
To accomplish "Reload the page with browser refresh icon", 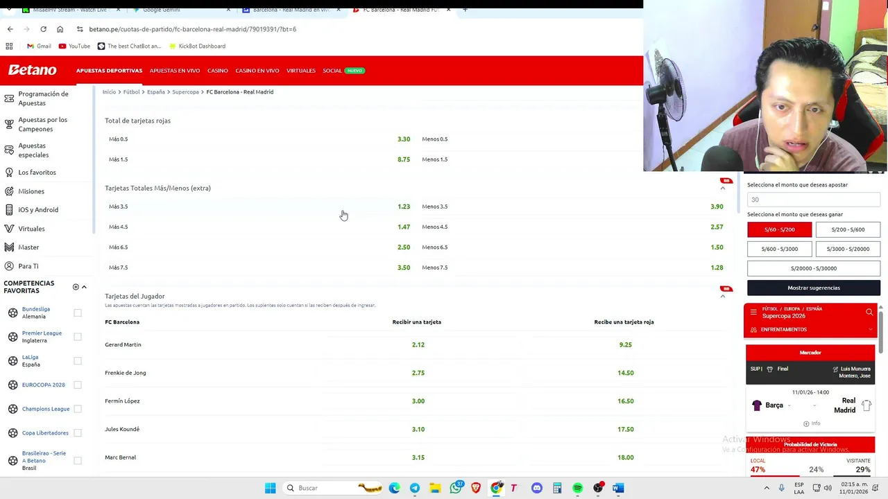I will [43, 29].
